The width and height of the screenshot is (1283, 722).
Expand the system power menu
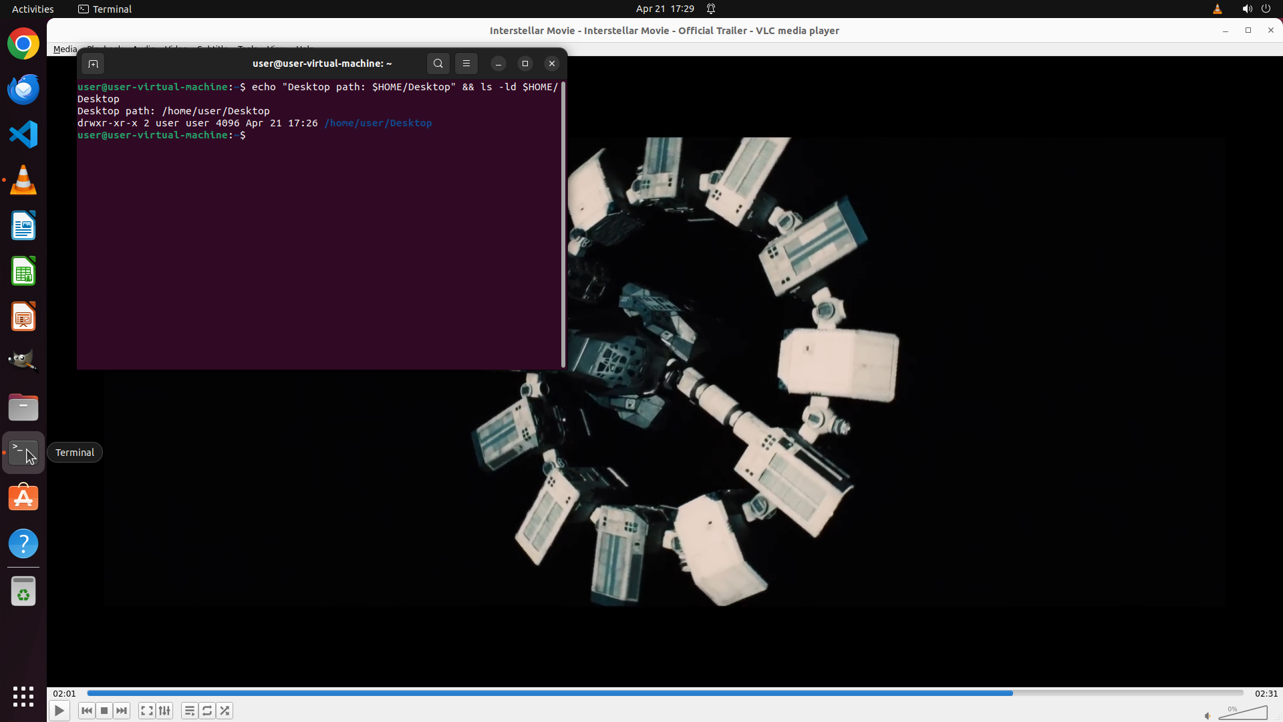(x=1266, y=9)
